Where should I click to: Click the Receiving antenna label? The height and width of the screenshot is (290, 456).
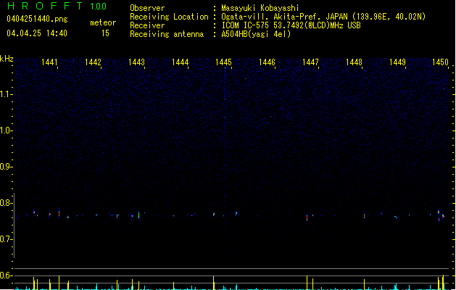pyautogui.click(x=167, y=34)
